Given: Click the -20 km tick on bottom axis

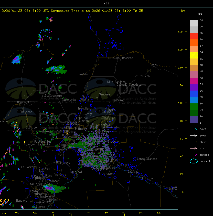Looking at the screenshot, I should pyautogui.click(x=35, y=213).
